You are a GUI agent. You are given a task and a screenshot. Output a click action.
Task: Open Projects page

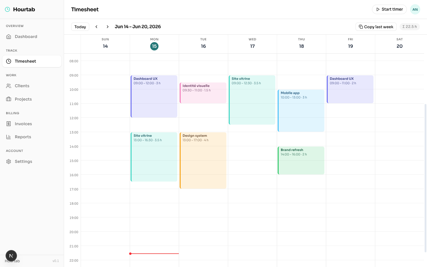click(32, 99)
